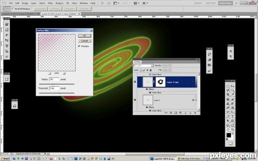Delete layer with trash icon
Viewport: 258px width, 161px height.
point(195,113)
